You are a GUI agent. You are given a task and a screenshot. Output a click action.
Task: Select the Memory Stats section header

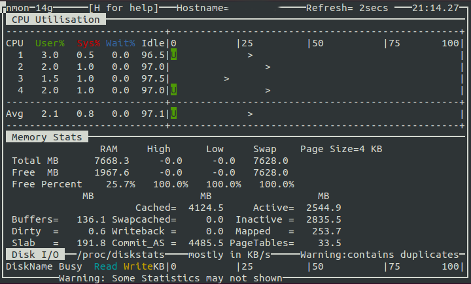47,137
